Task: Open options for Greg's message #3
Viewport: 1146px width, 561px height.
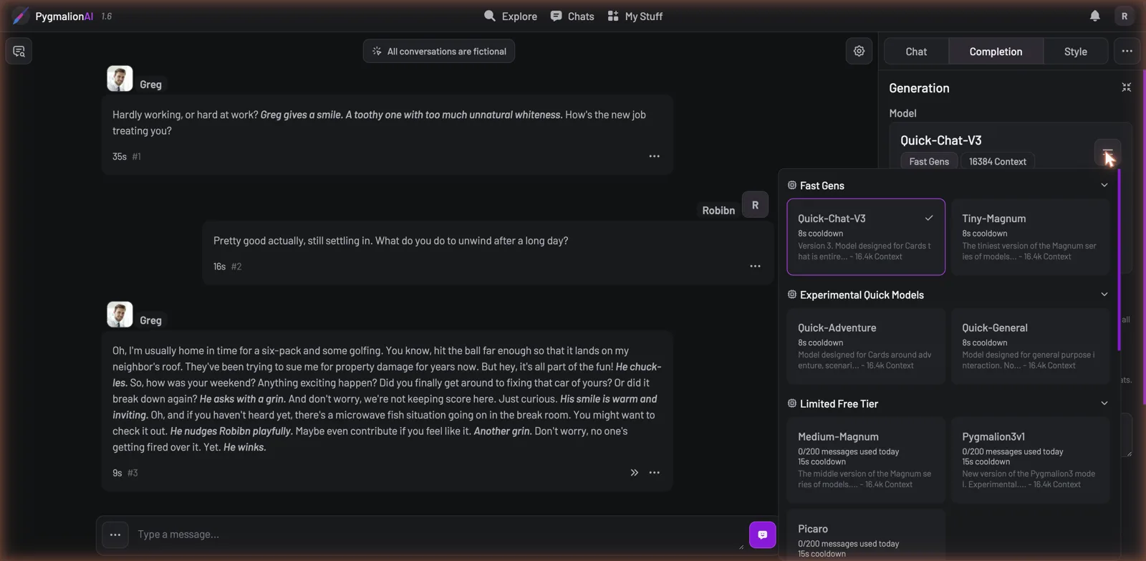Action: coord(654,473)
